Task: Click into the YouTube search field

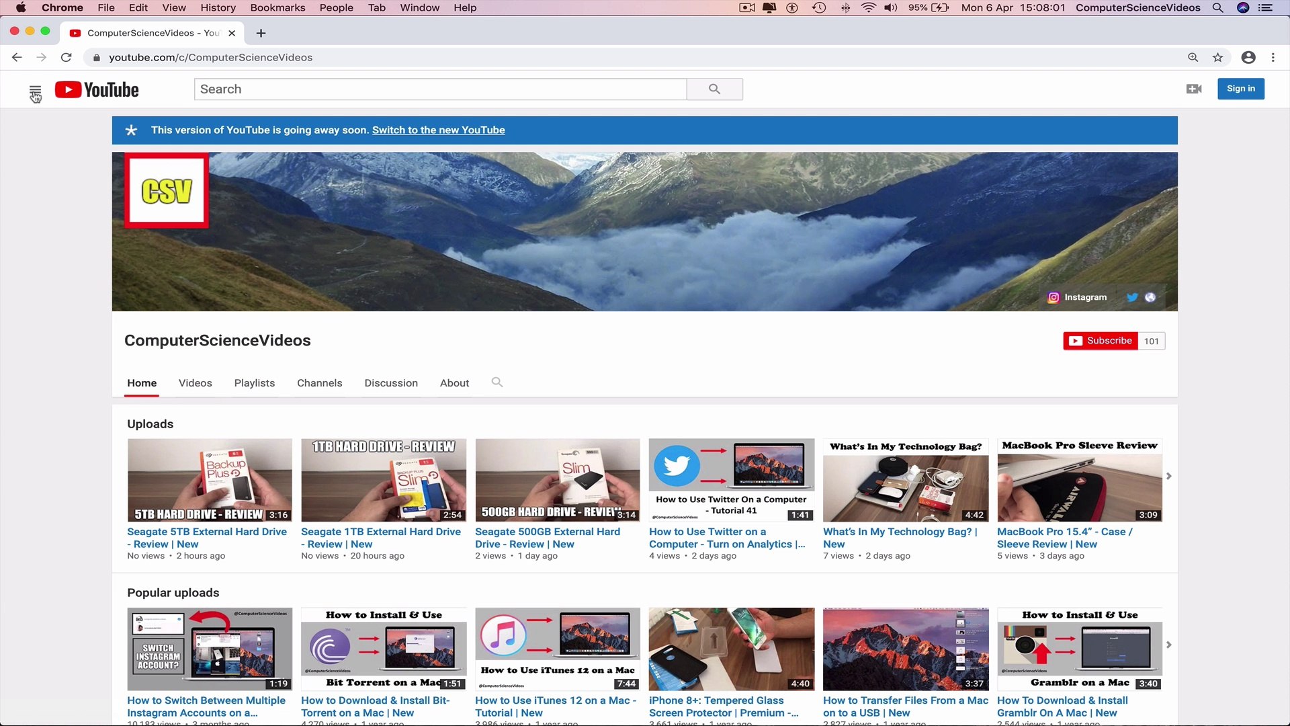Action: click(x=440, y=89)
